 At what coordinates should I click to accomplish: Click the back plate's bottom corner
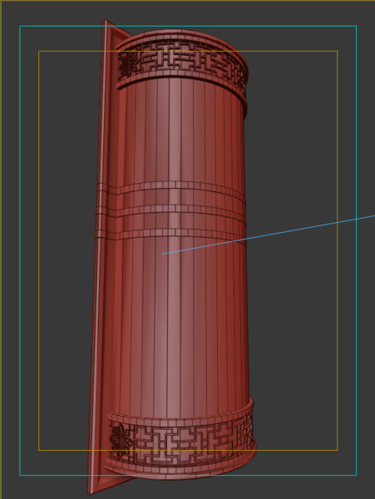90,490
